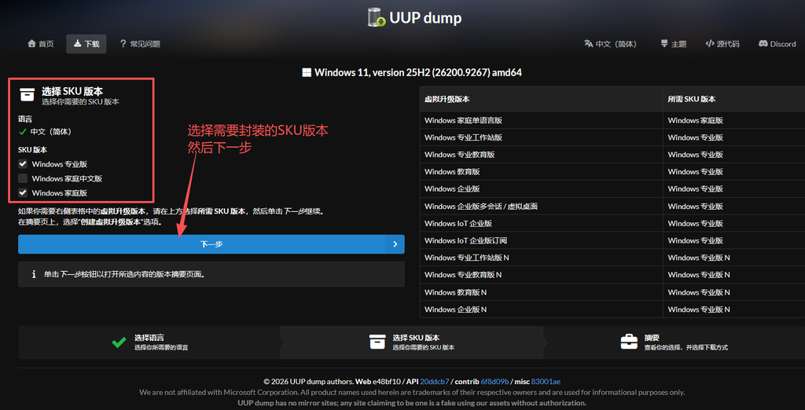Click the code icon beside 源代码
The width and height of the screenshot is (805, 410).
[710, 44]
